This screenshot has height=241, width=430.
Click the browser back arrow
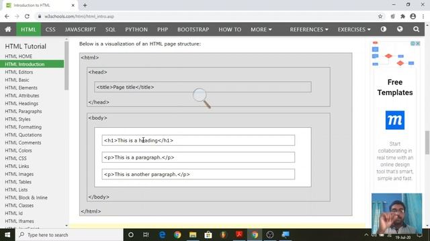tap(7, 16)
